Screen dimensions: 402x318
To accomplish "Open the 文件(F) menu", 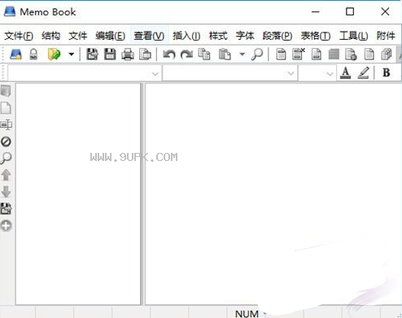I will click(19, 36).
